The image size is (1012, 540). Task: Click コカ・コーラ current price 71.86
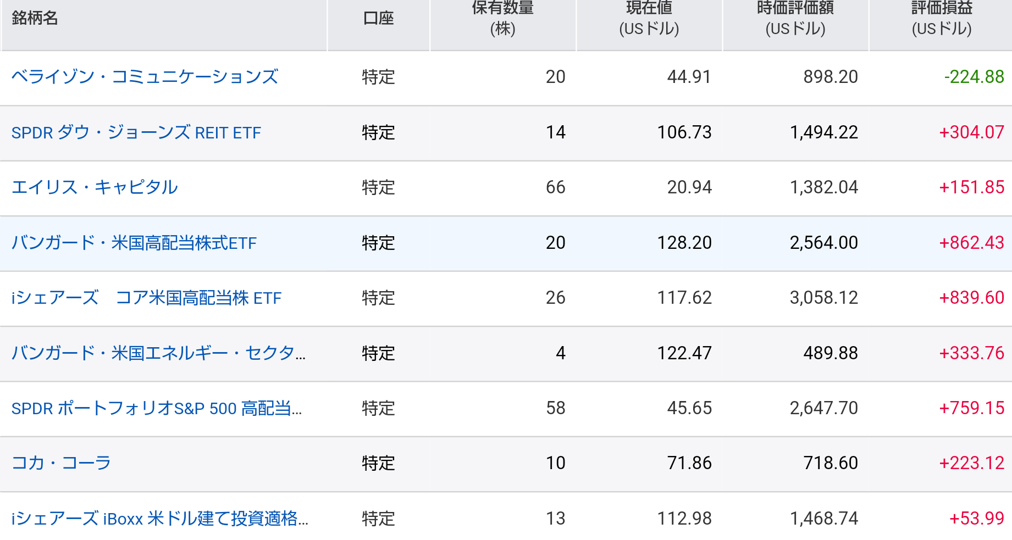(689, 463)
